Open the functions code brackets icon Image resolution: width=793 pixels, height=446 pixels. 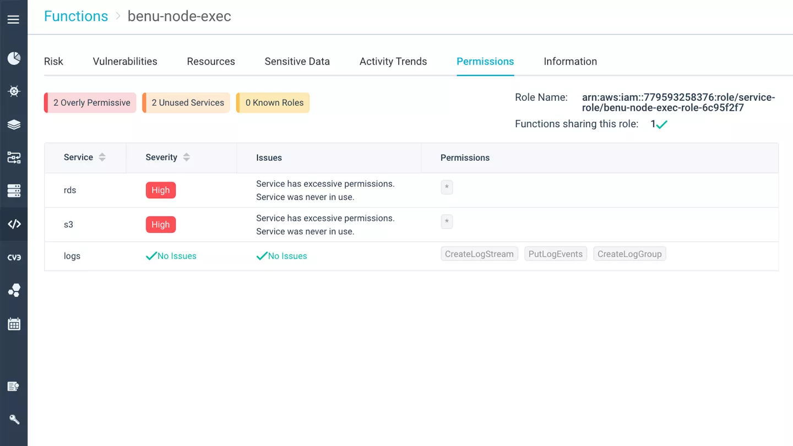[x=14, y=224]
